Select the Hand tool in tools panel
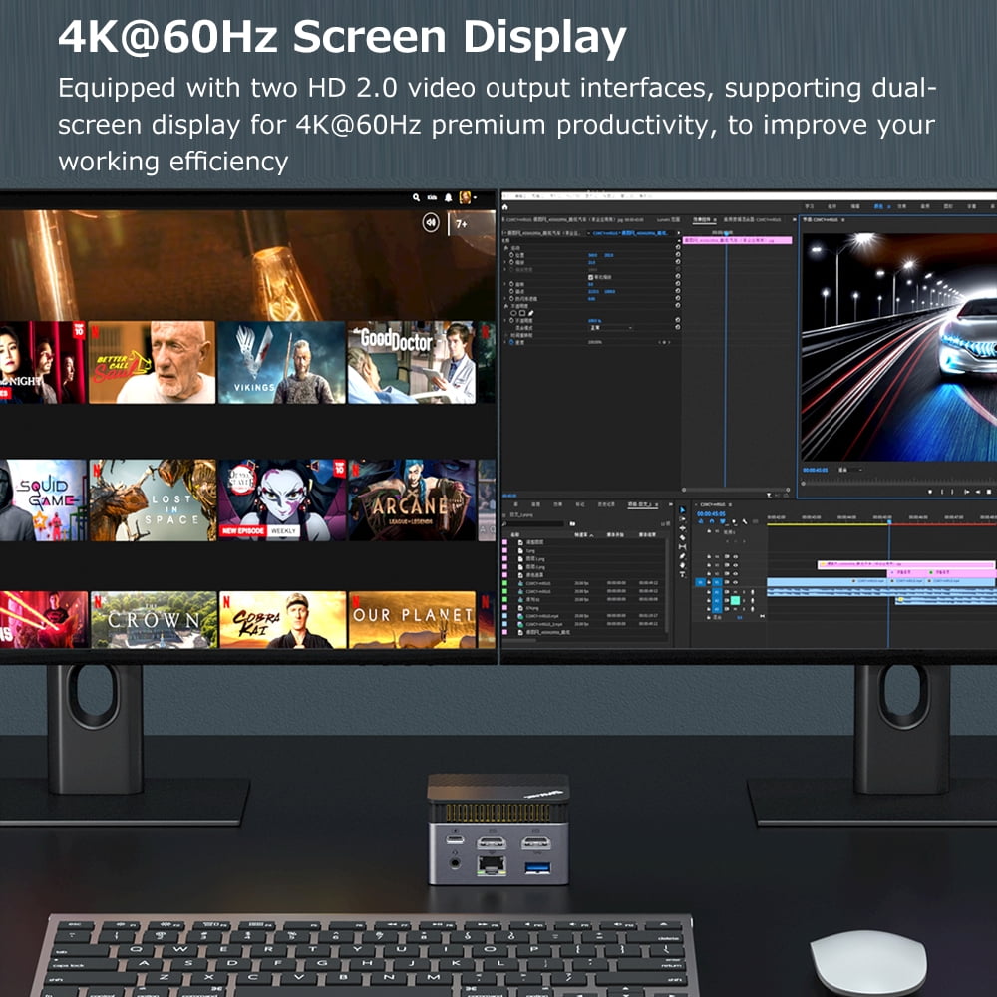997x997 pixels. (682, 565)
